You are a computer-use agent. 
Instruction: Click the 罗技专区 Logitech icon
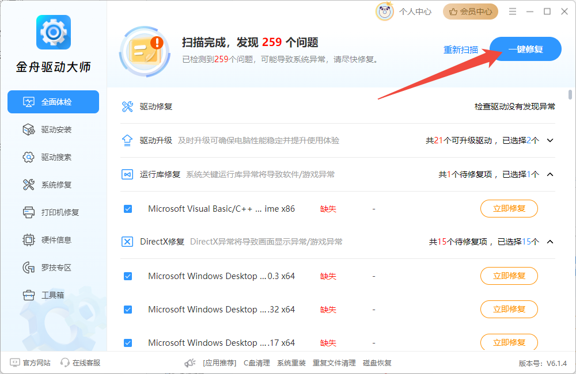tap(28, 268)
